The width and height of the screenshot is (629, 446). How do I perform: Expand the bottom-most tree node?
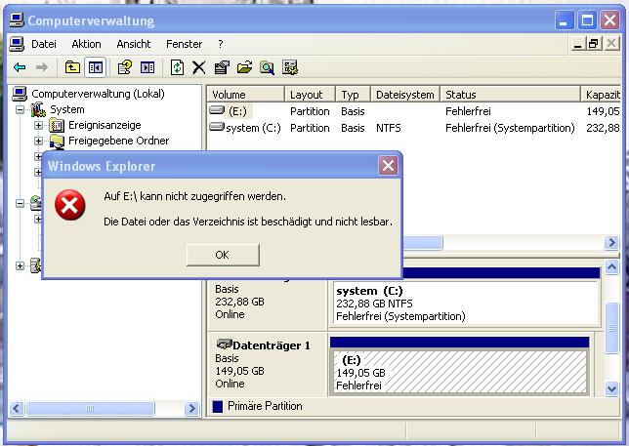coord(20,265)
